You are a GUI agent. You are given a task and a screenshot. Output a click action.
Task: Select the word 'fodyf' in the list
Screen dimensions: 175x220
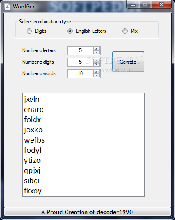pos(33,150)
